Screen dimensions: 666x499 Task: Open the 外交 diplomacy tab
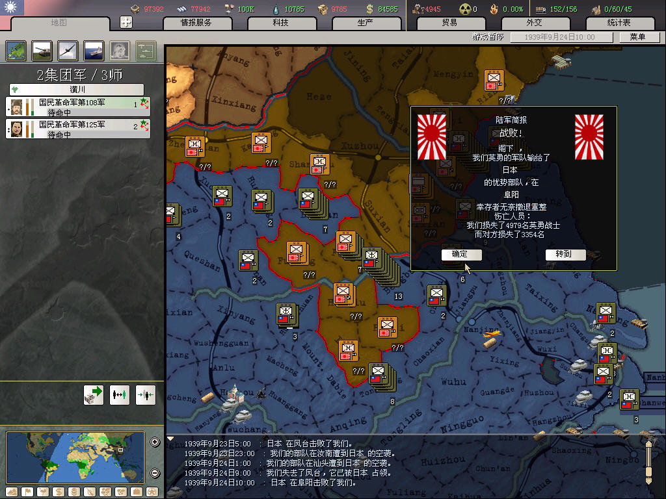[535, 23]
